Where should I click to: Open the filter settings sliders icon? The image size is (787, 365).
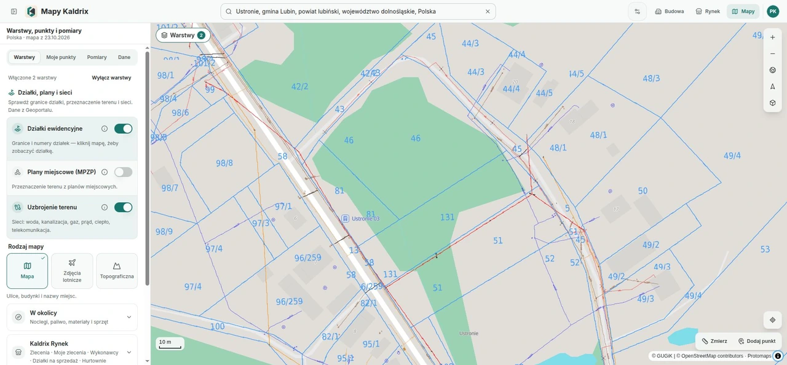(x=637, y=11)
